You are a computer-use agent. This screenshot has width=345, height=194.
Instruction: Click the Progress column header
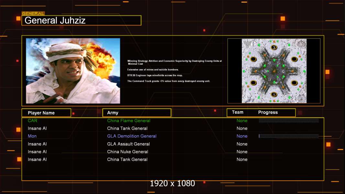pyautogui.click(x=268, y=112)
